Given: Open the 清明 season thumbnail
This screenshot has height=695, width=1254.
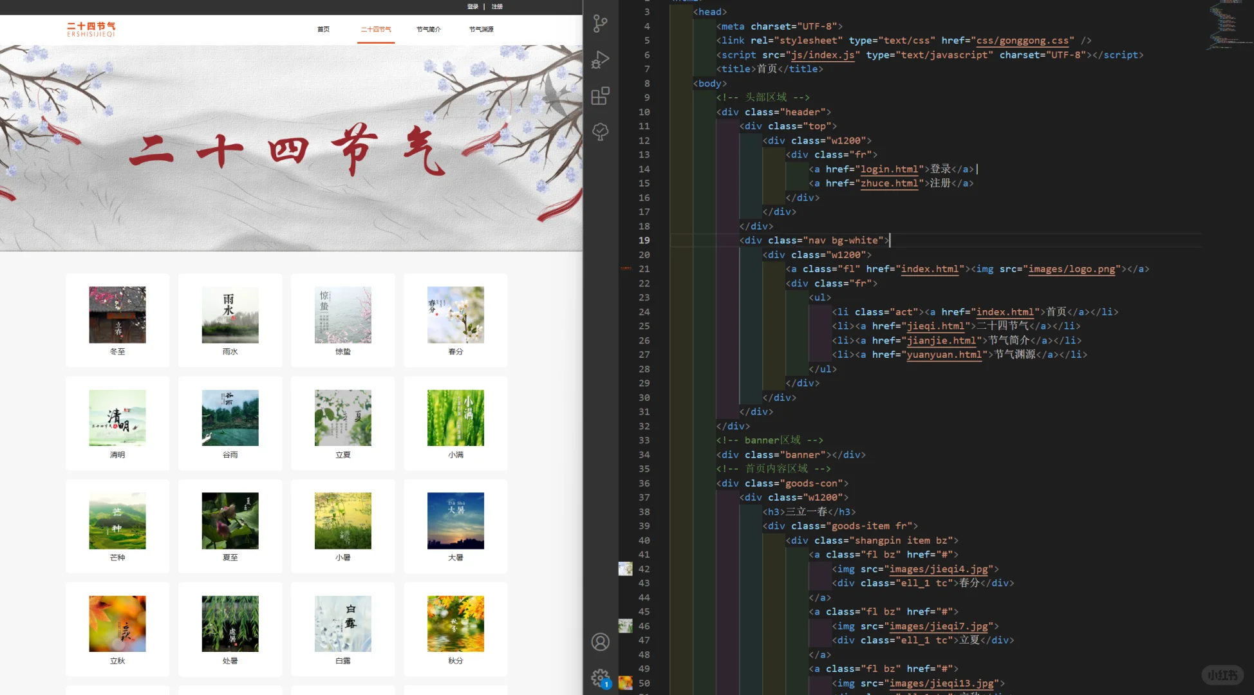Looking at the screenshot, I should (x=117, y=418).
